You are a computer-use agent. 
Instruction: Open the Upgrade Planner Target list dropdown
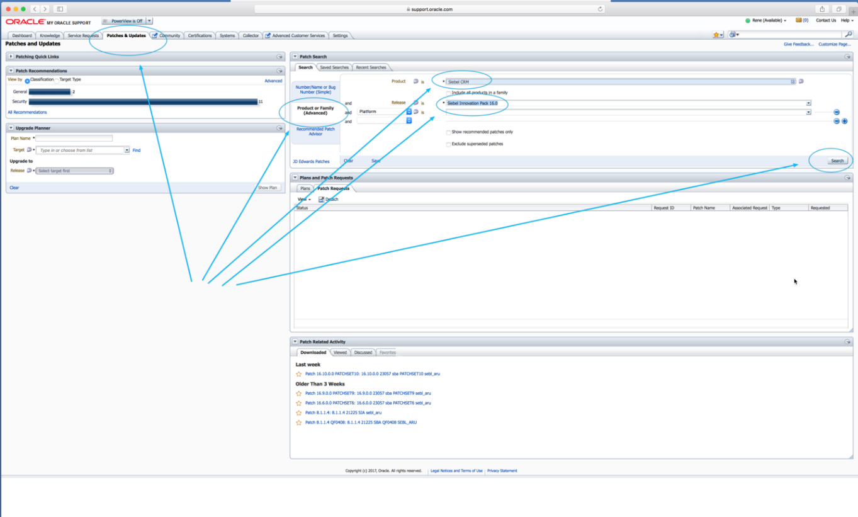(127, 151)
